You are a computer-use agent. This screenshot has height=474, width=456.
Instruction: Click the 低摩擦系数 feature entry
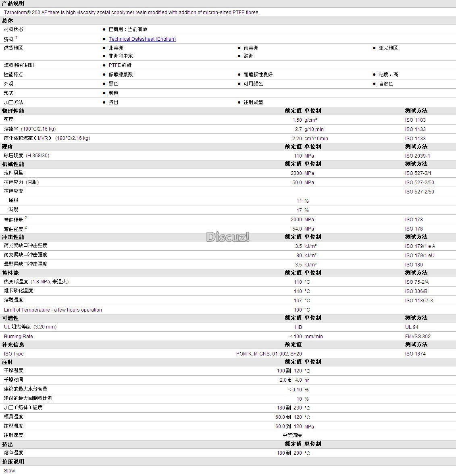(121, 74)
